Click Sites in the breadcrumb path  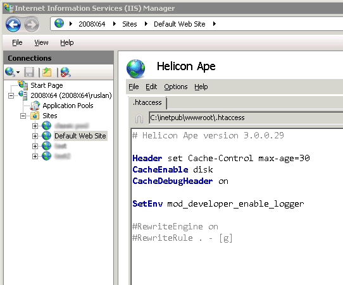click(x=130, y=24)
